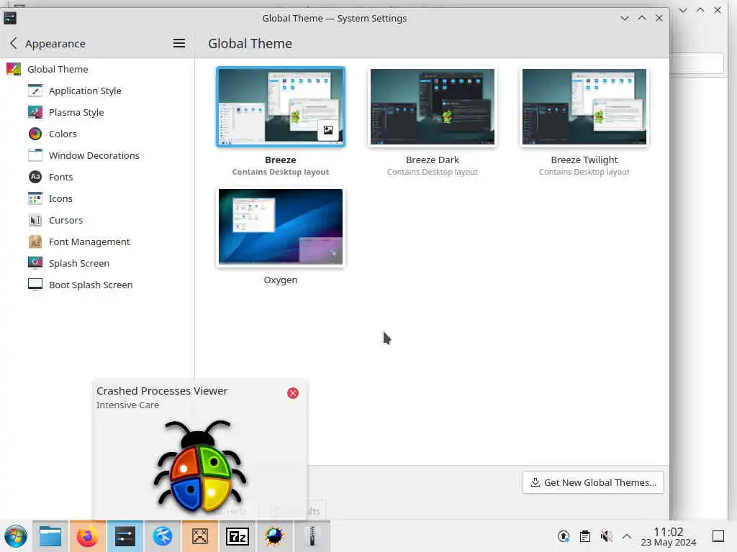The image size is (737, 552).
Task: Open the updates tray icon
Action: (x=564, y=536)
